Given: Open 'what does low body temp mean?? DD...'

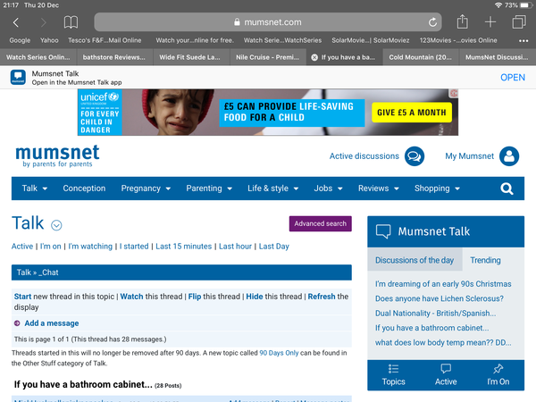Looking at the screenshot, I should tap(443, 342).
